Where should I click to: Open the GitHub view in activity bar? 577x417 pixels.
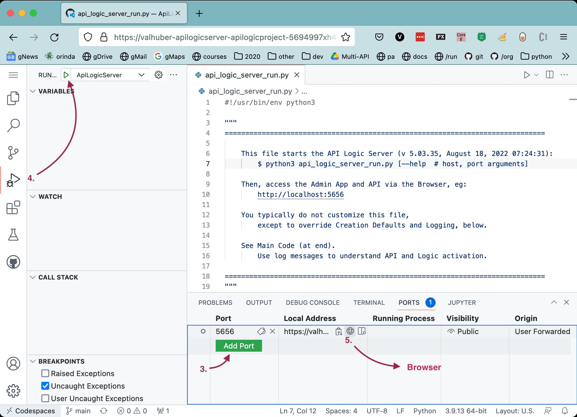[x=13, y=262]
